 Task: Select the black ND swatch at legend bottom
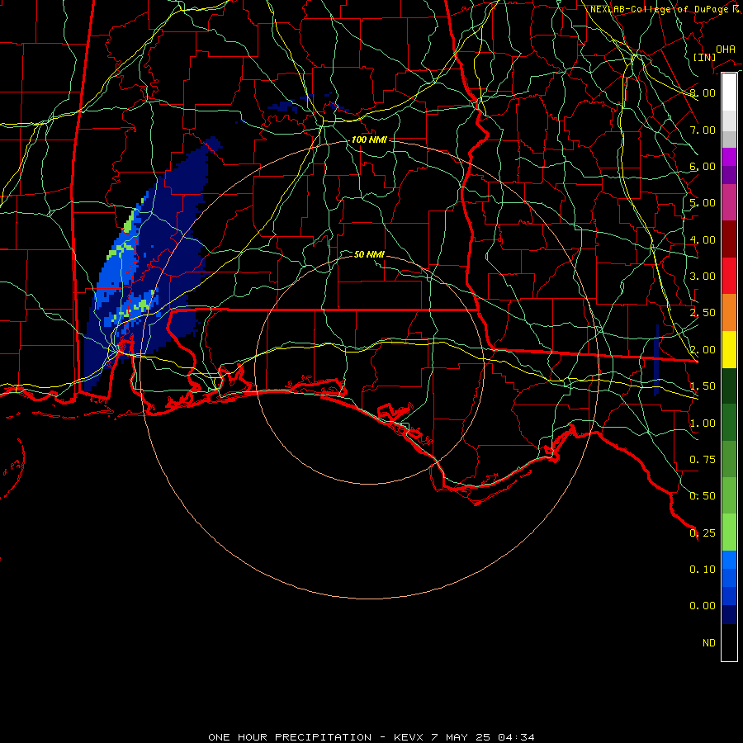[729, 642]
